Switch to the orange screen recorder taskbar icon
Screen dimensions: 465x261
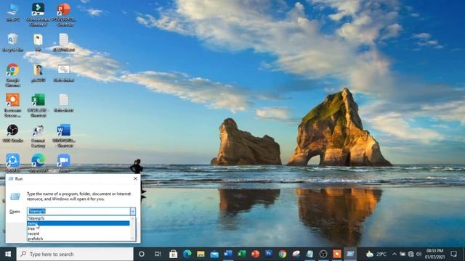click(337, 254)
